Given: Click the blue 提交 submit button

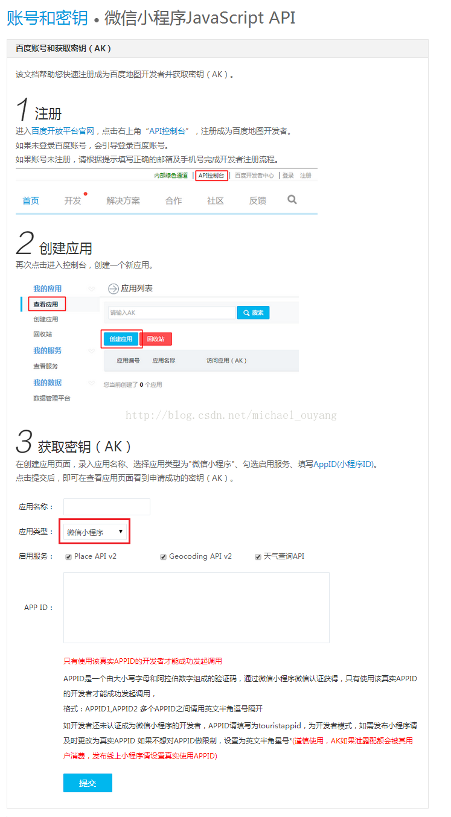Looking at the screenshot, I should (88, 783).
